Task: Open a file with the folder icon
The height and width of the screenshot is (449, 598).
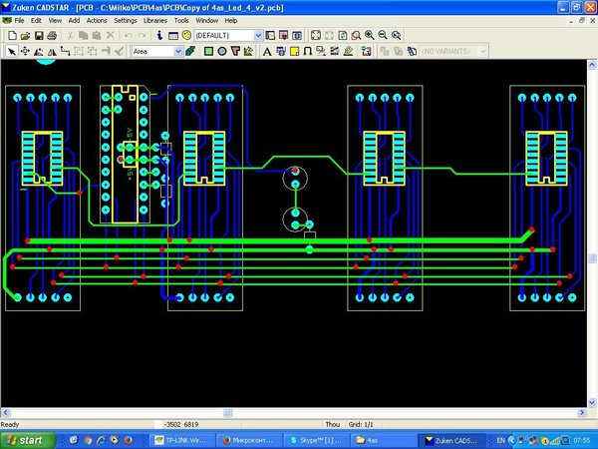Action: (x=25, y=36)
